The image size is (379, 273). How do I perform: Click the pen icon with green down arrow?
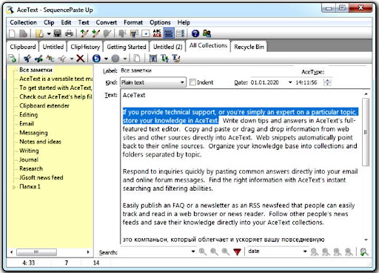95,33
